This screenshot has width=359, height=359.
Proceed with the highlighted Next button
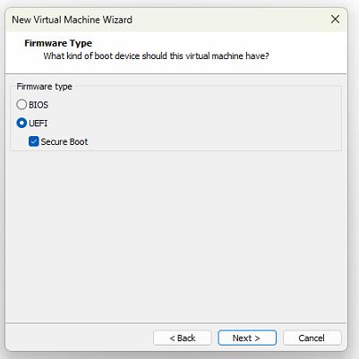click(x=247, y=338)
